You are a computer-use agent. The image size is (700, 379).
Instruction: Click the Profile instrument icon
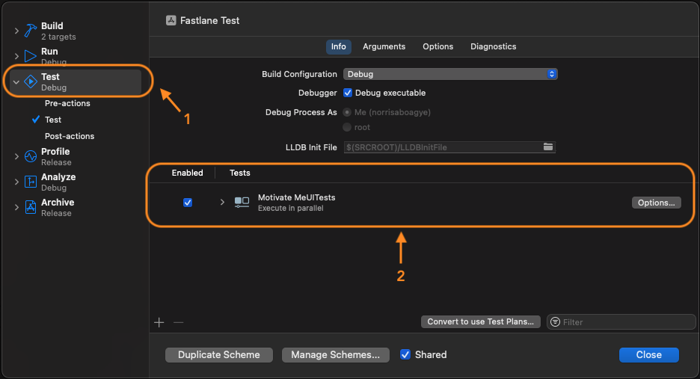click(x=30, y=156)
